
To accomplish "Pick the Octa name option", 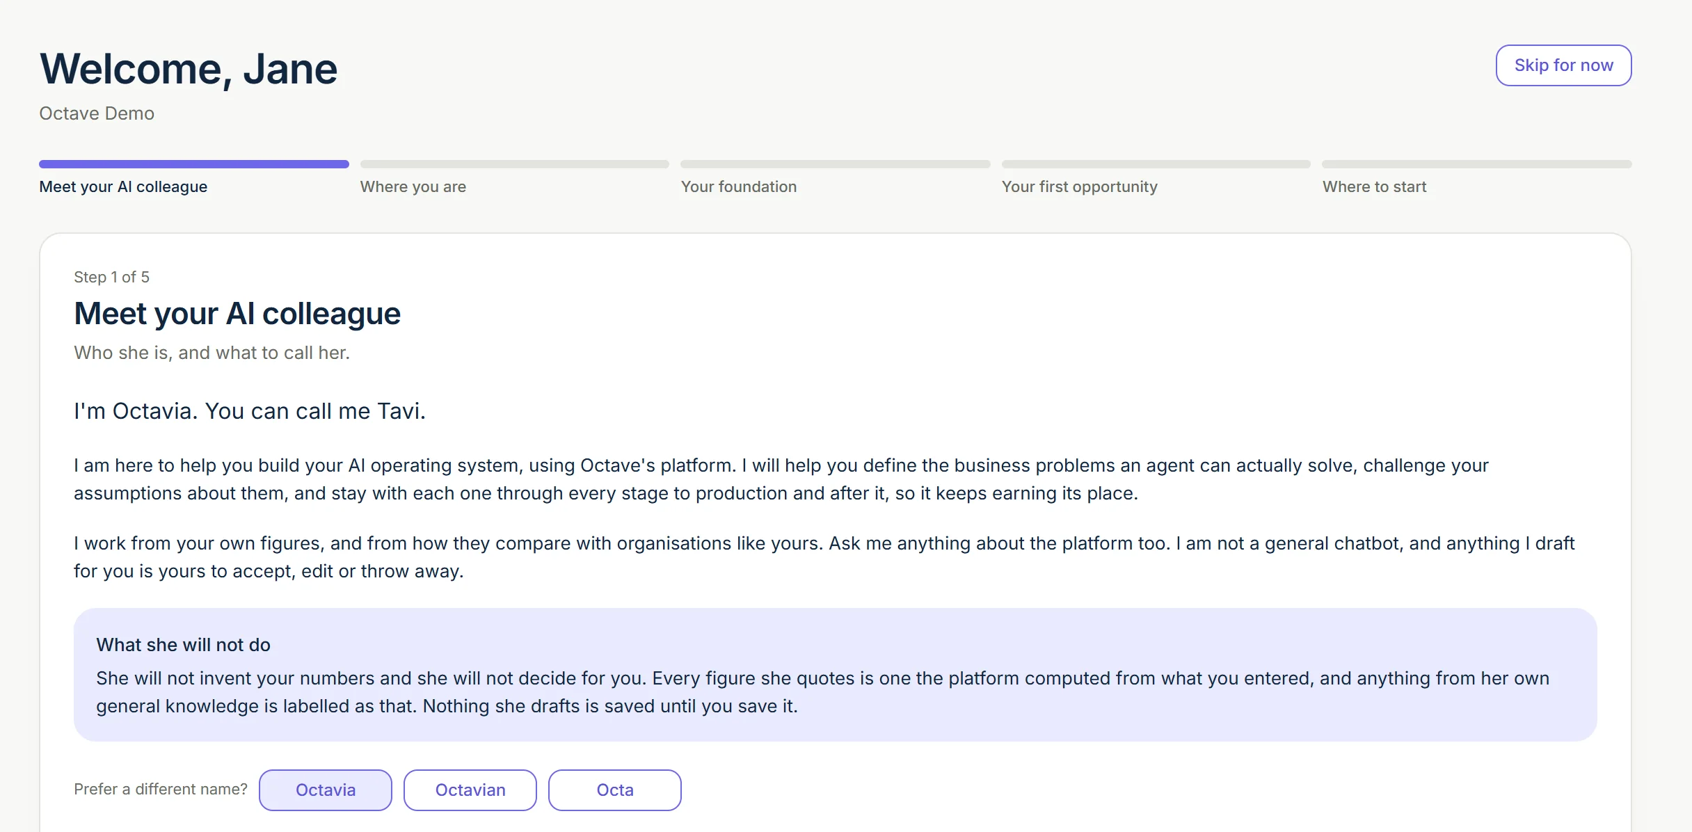I will pos(615,790).
